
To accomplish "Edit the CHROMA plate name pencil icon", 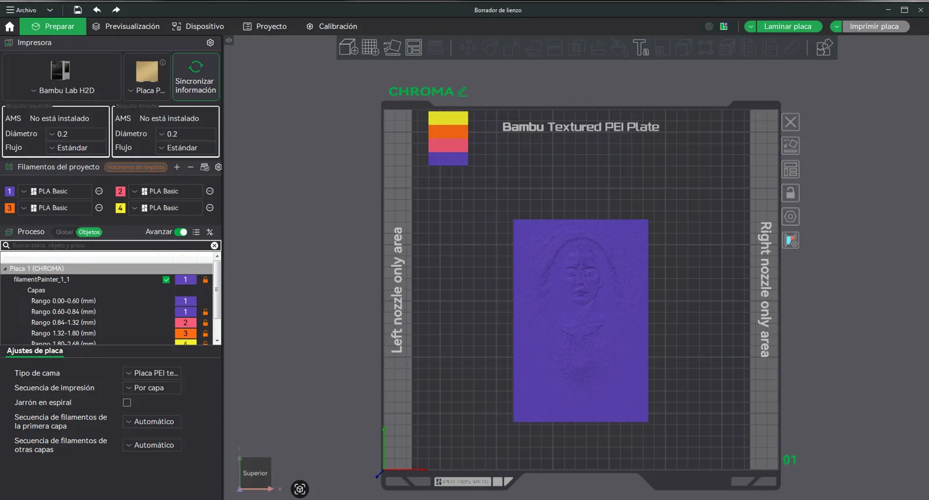I will coord(462,91).
